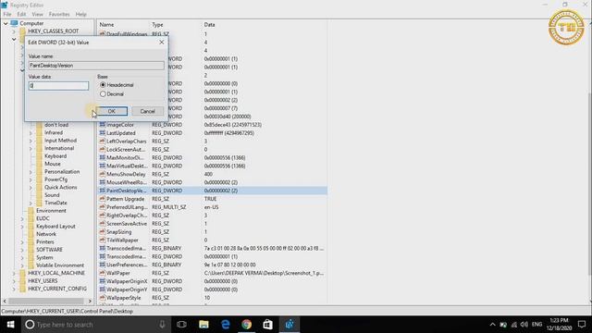This screenshot has width=592, height=333.
Task: Expand the SOFTWARE key
Action: coord(22,250)
